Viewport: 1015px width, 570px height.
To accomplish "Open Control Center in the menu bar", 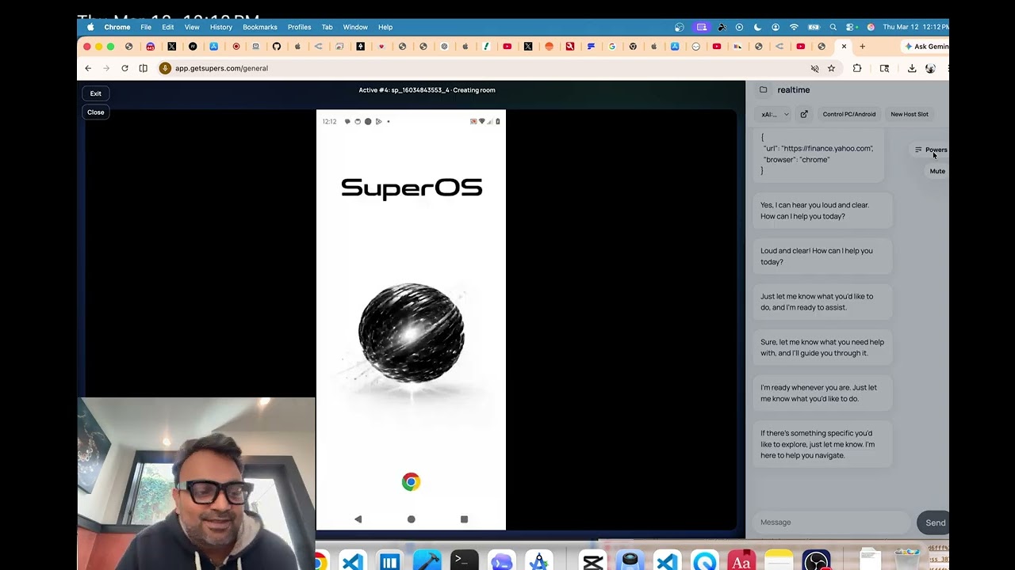I will pyautogui.click(x=851, y=27).
